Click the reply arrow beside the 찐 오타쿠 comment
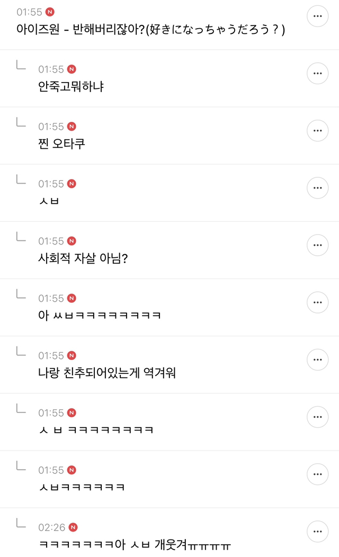This screenshot has width=339, height=557. click(21, 123)
